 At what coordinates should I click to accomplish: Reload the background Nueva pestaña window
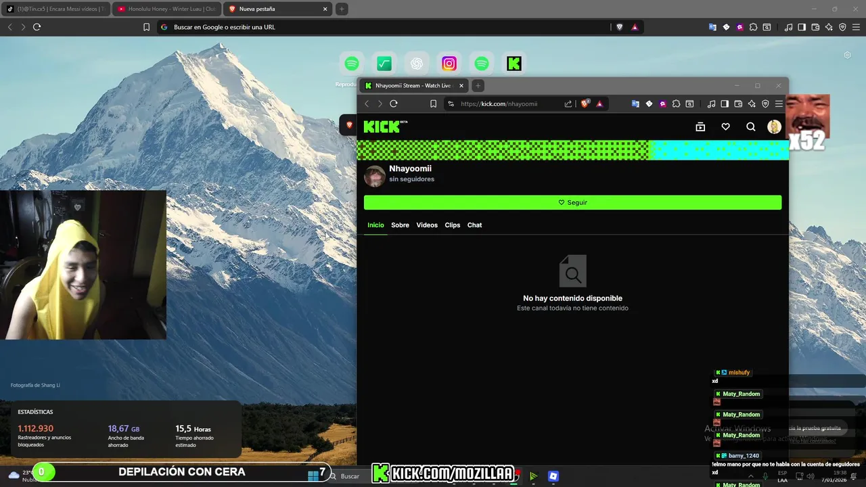pyautogui.click(x=37, y=27)
